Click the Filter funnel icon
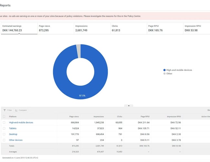Viewport: 210px width, 162px height. [x=4, y=110]
